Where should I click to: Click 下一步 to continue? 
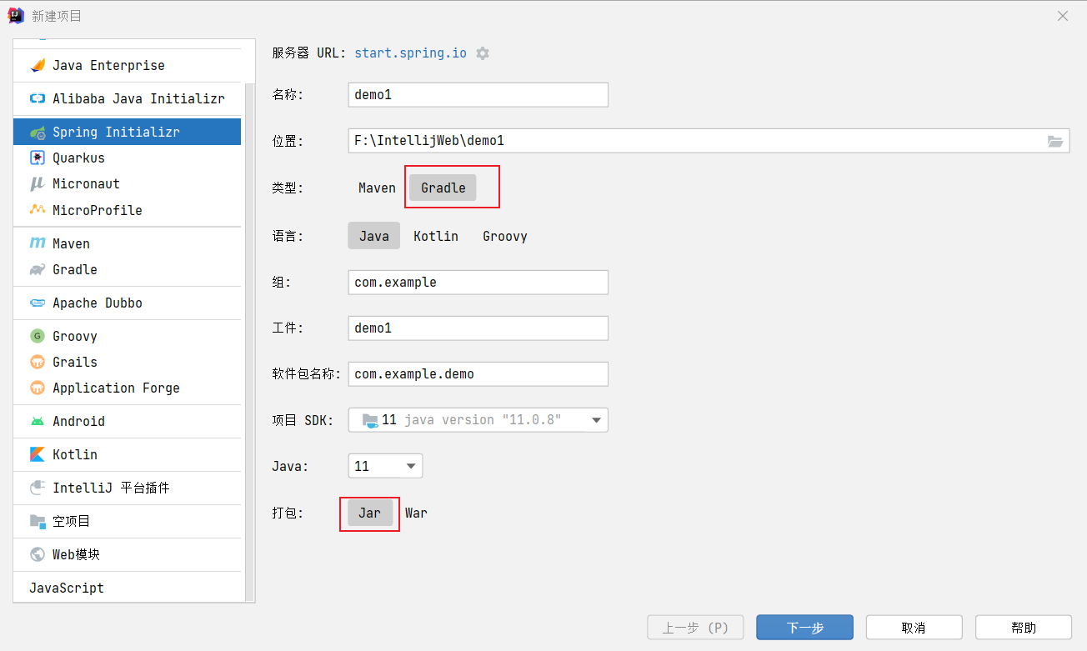point(804,628)
